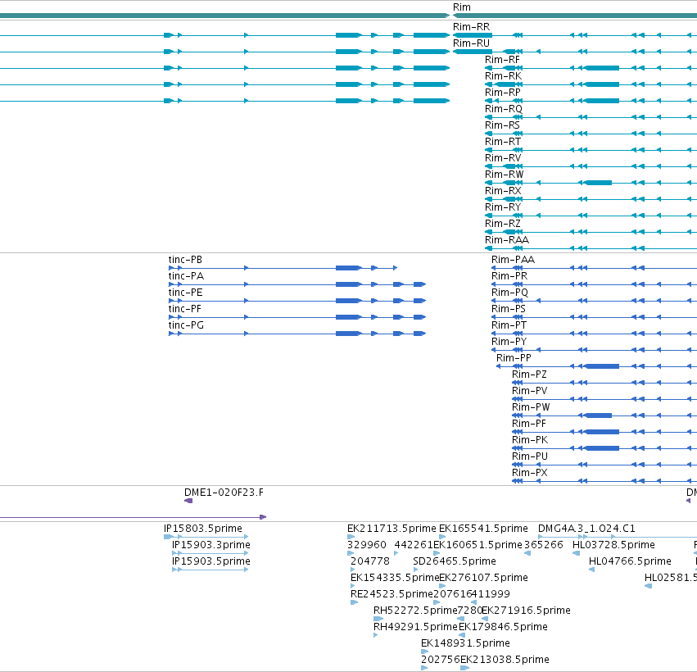Select the Rim-RQ transcript label

click(503, 109)
